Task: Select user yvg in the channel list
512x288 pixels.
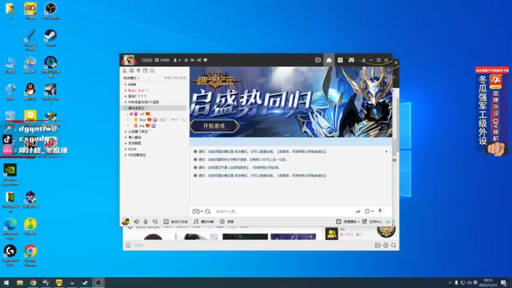Action: pos(141,125)
